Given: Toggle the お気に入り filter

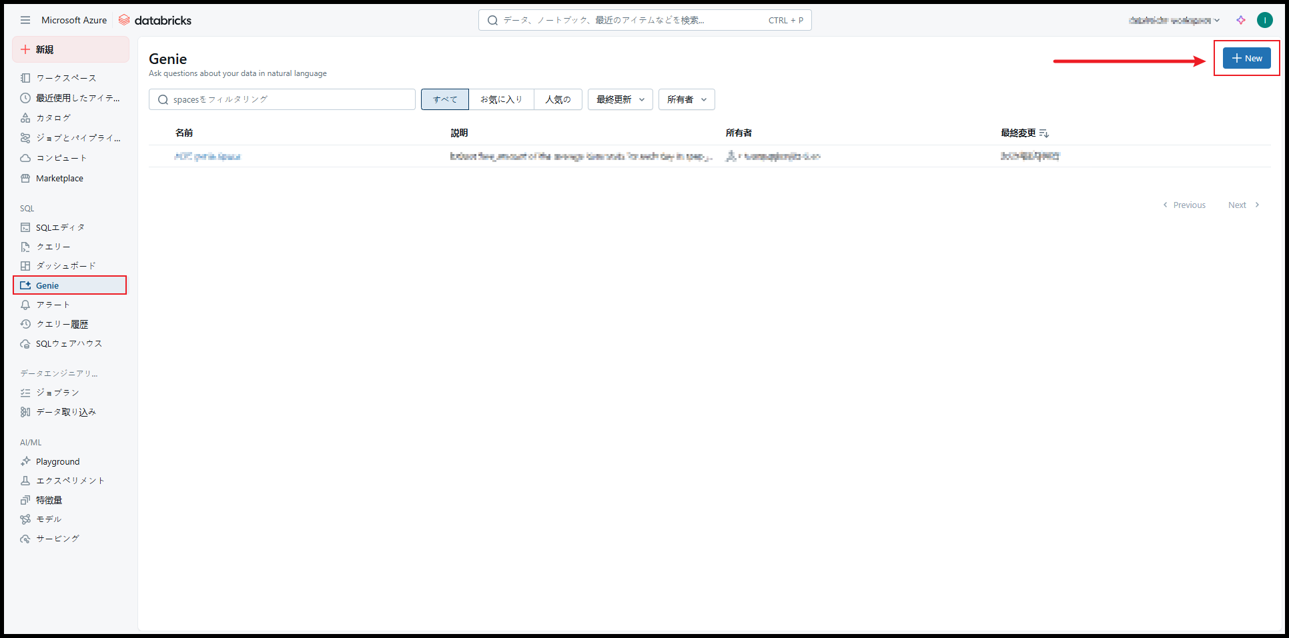Looking at the screenshot, I should click(x=502, y=99).
